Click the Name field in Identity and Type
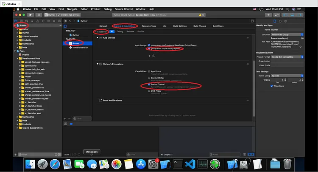This screenshot has height=172, width=318. pyautogui.click(x=287, y=30)
